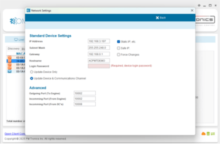Viewport: 220px width, 144px height.
Task: Enable the Force Changes checkbox
Action: pos(118,54)
